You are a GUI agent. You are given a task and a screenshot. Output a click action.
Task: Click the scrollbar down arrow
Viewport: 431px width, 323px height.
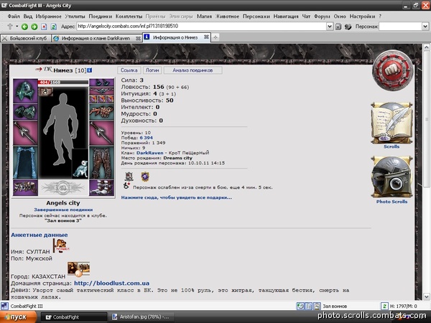[426, 296]
